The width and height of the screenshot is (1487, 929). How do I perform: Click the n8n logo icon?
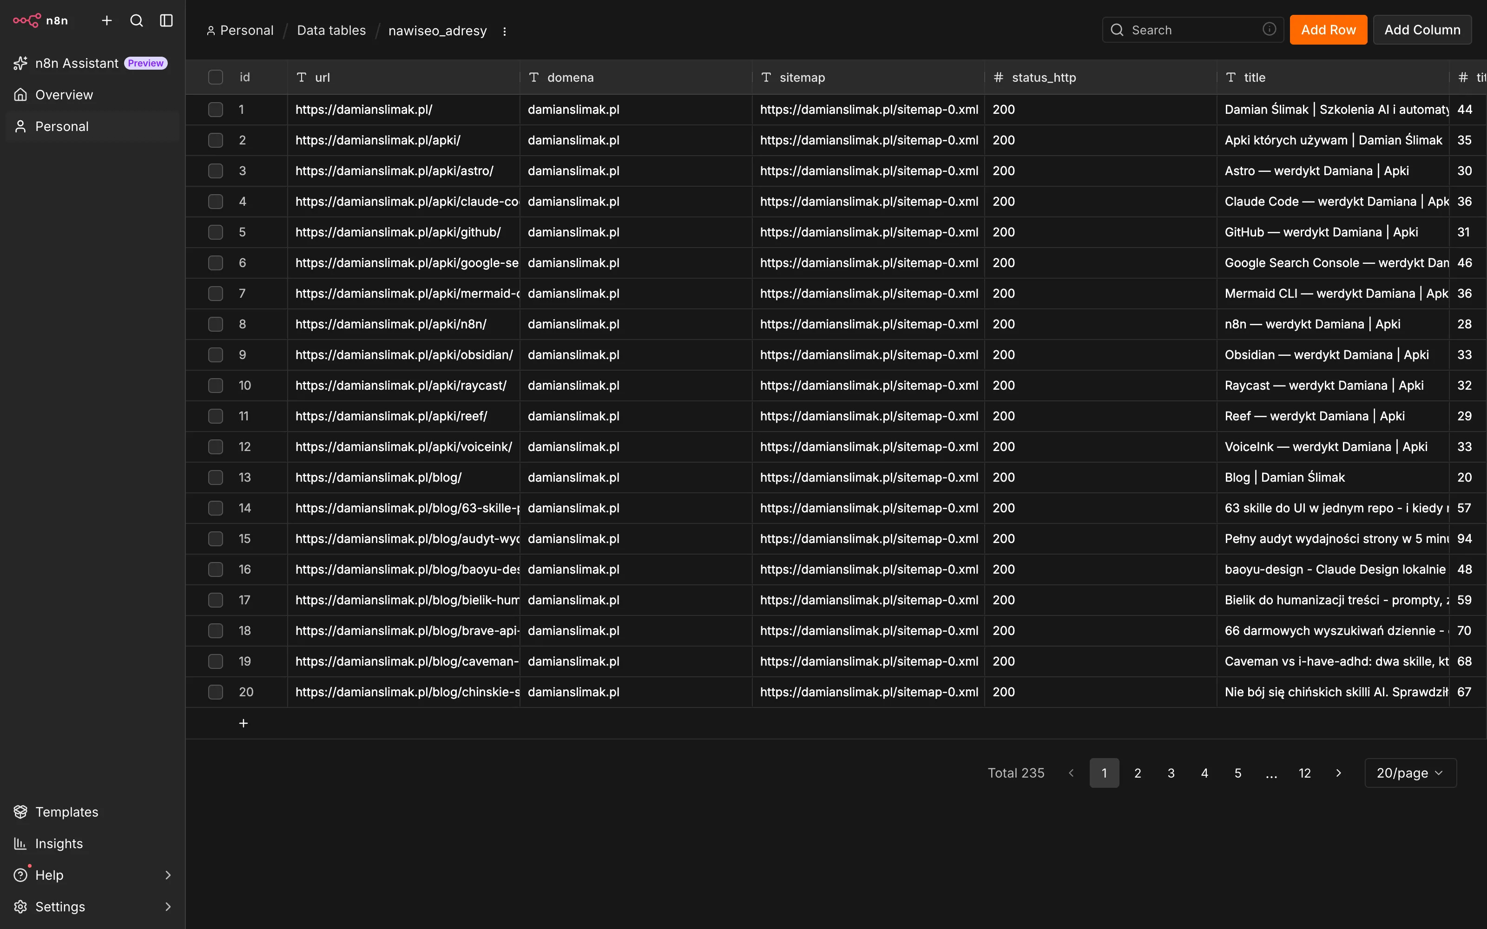point(27,20)
